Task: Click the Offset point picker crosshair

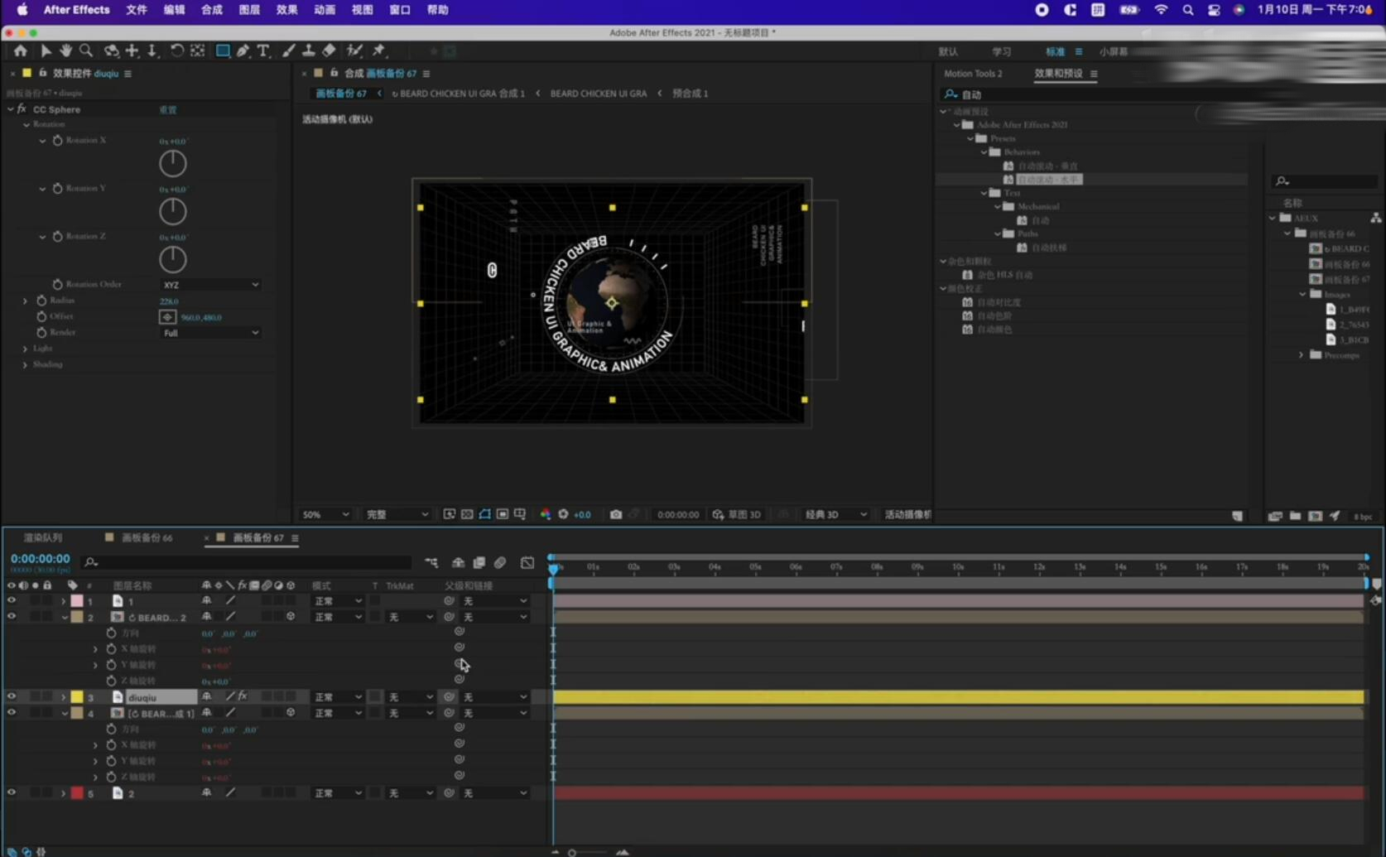Action: coord(167,317)
